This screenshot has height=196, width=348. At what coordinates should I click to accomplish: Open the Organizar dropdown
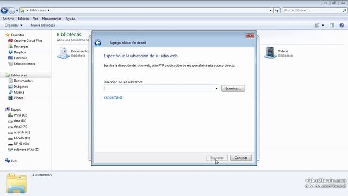pyautogui.click(x=14, y=26)
